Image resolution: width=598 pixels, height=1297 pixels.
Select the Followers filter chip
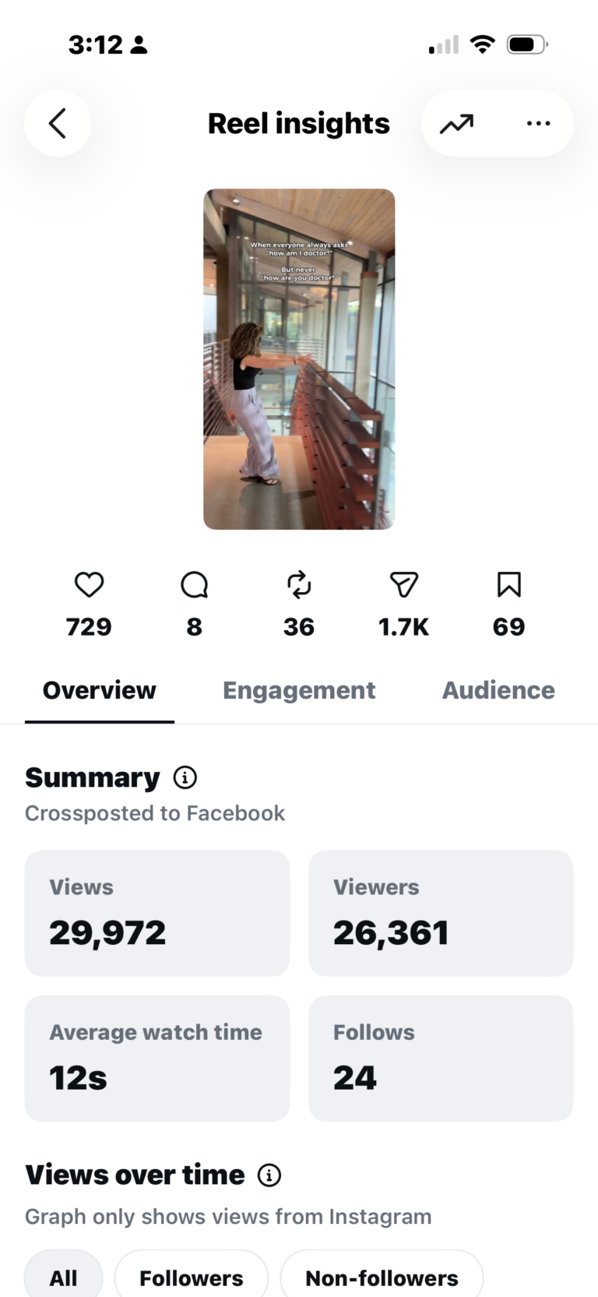192,1277
